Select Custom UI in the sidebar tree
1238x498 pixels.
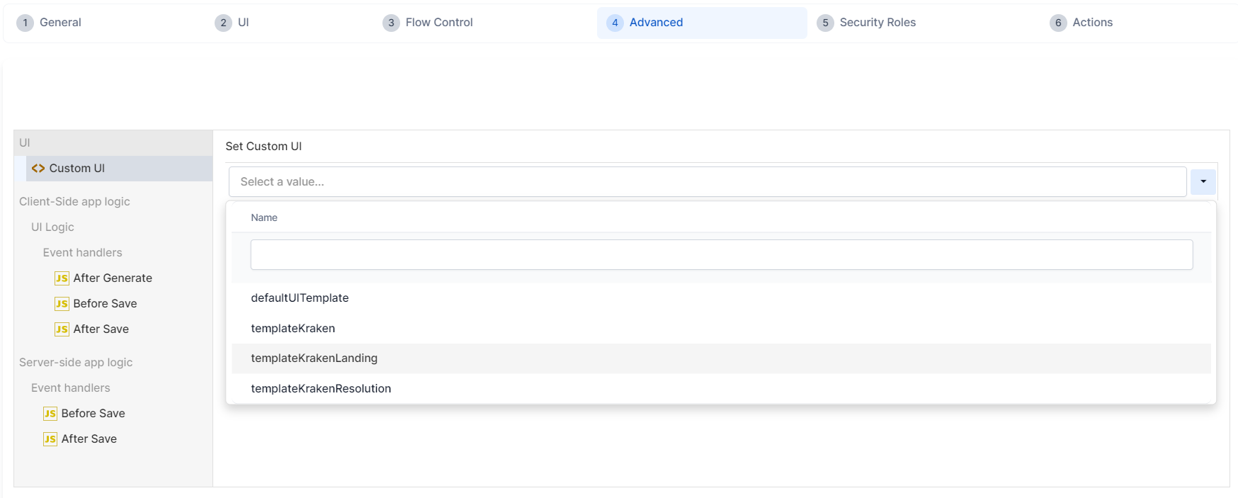[x=77, y=169]
